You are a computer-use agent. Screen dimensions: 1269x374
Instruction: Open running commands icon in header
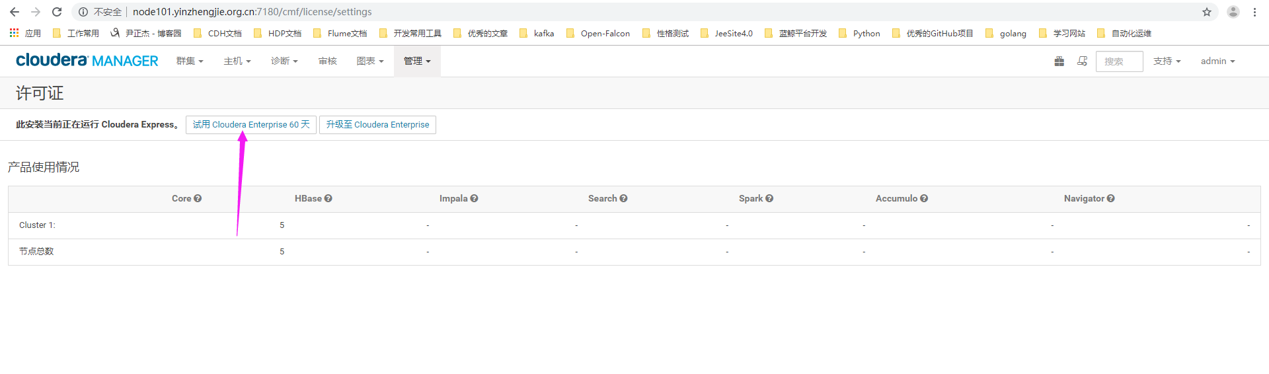(1082, 61)
